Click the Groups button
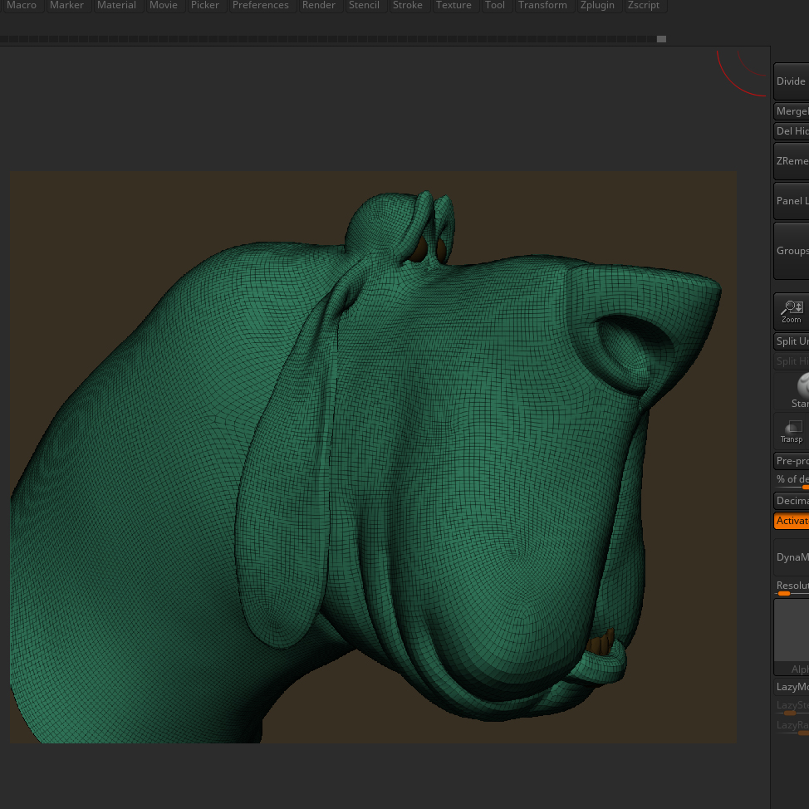 point(792,251)
